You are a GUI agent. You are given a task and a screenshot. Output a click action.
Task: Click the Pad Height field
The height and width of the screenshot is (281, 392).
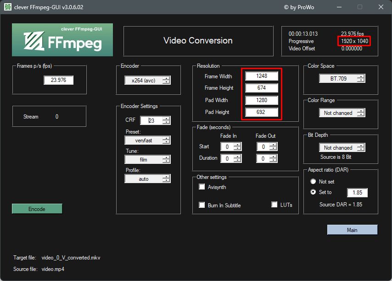coord(262,112)
